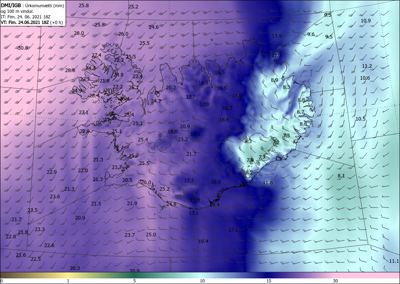Click the map value 20.2
This screenshot has width=400, height=284.
click(171, 88)
